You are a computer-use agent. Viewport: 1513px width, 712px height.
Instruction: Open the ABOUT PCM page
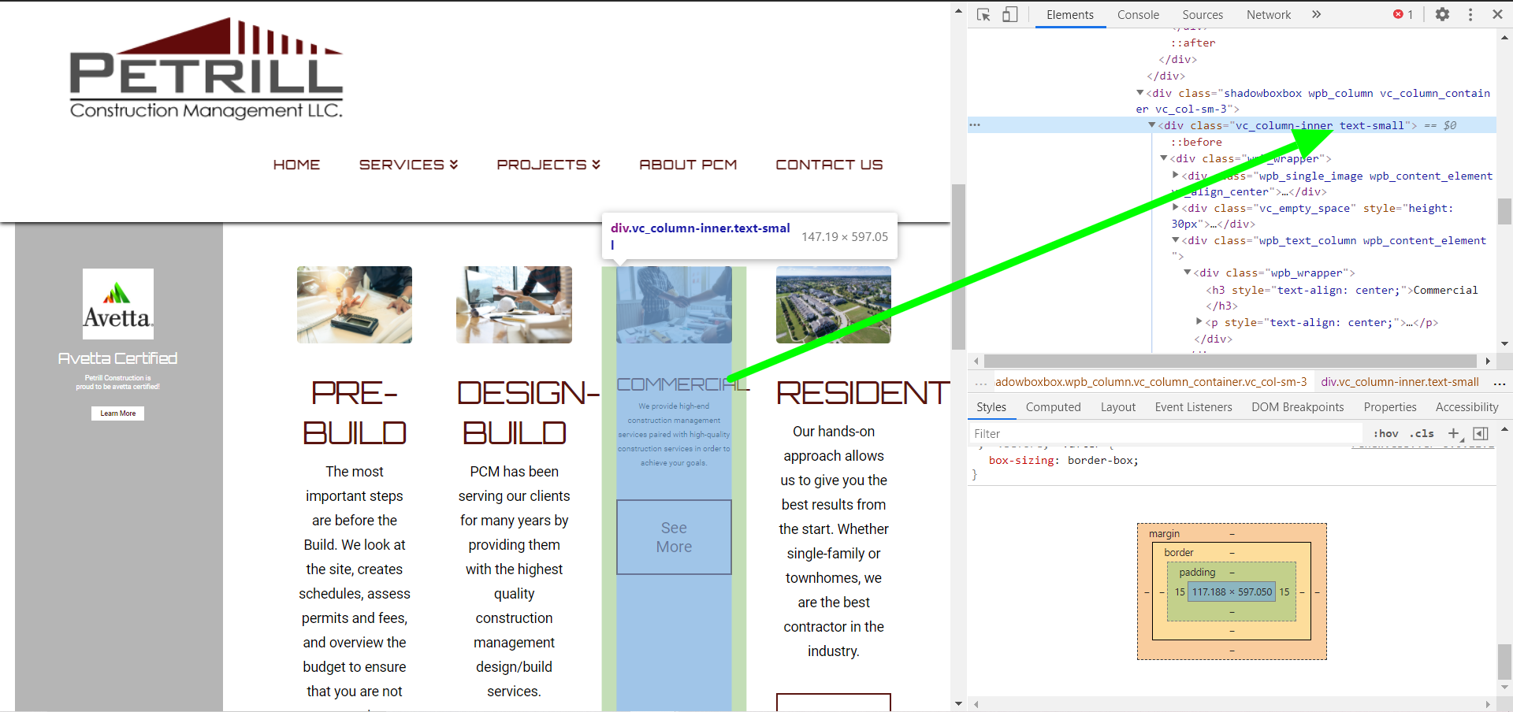(688, 165)
